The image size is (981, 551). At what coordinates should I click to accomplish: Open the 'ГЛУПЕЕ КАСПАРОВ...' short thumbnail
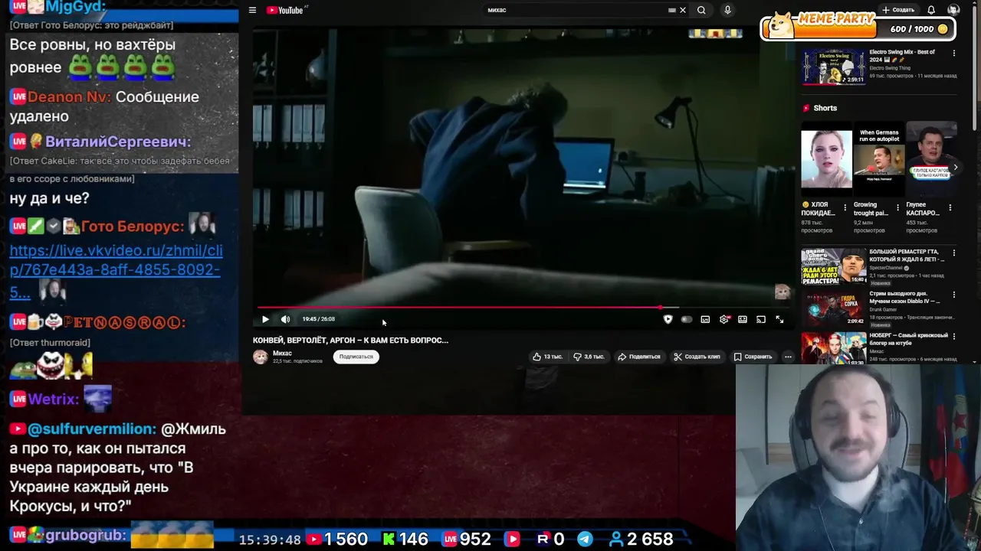tap(931, 159)
